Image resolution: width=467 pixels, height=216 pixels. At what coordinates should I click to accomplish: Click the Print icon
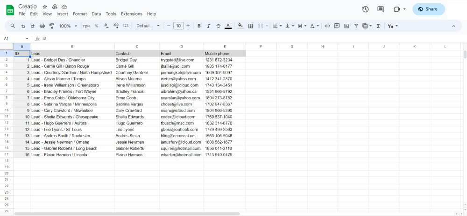42,26
